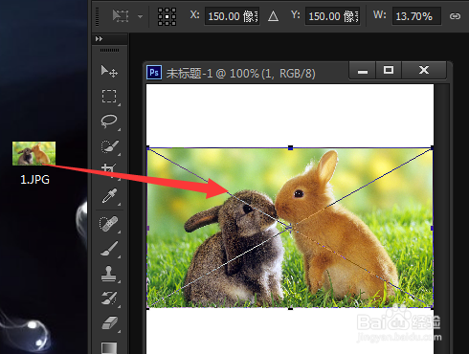Click the tools panel grip handle
This screenshot has width=469, height=354.
coord(109,50)
